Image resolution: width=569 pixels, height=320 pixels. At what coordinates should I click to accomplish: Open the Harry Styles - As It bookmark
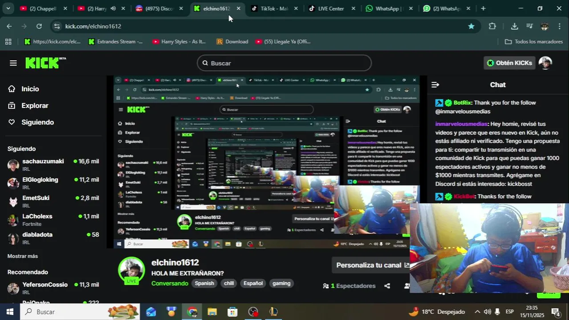[179, 41]
